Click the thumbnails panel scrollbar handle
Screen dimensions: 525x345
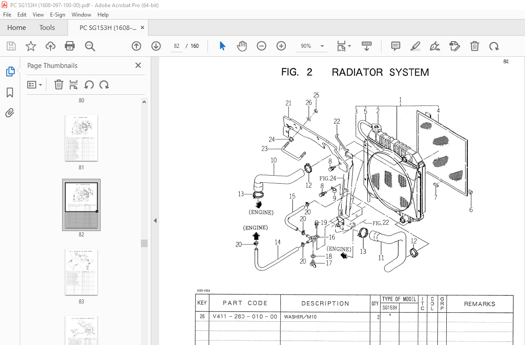click(x=144, y=243)
